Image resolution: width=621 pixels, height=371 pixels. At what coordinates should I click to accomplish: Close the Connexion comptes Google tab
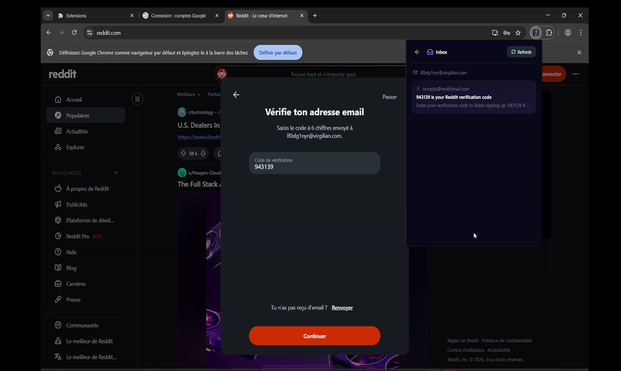pos(217,16)
